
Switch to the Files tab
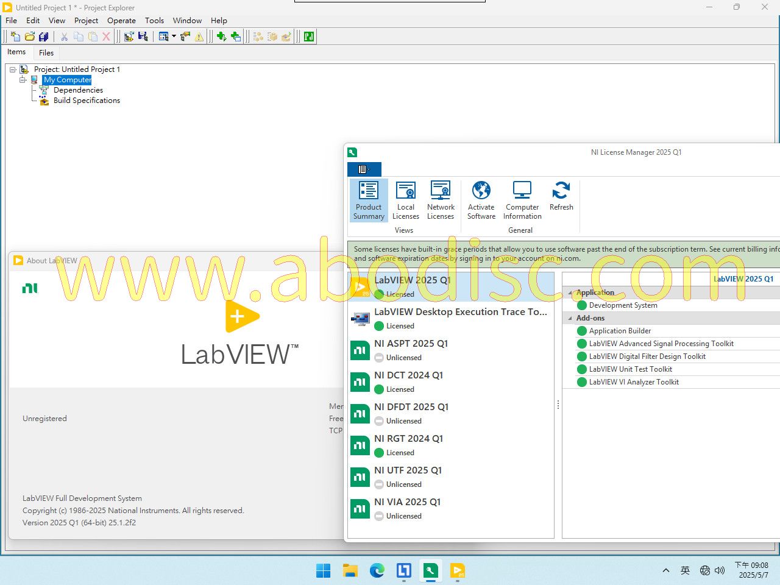pyautogui.click(x=46, y=52)
